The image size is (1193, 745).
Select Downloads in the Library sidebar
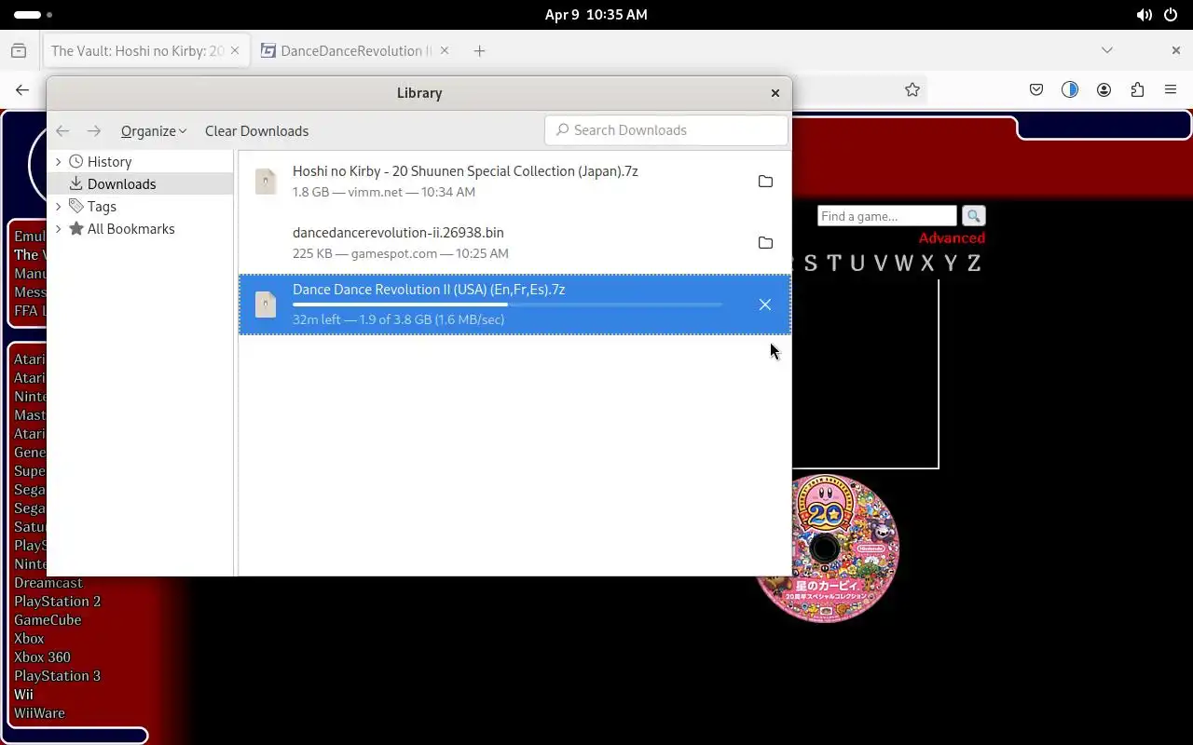pyautogui.click(x=140, y=184)
